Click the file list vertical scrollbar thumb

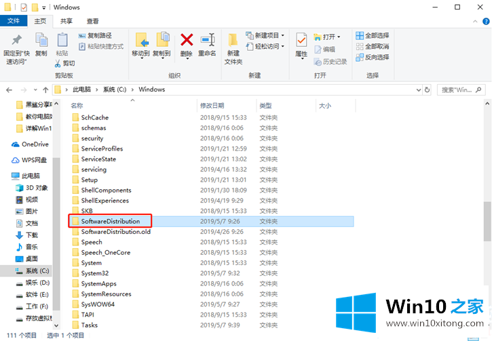tap(487, 221)
